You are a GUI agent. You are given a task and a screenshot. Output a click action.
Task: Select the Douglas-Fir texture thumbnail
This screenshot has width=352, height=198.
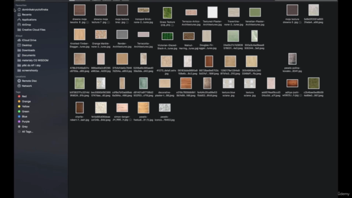point(207,36)
